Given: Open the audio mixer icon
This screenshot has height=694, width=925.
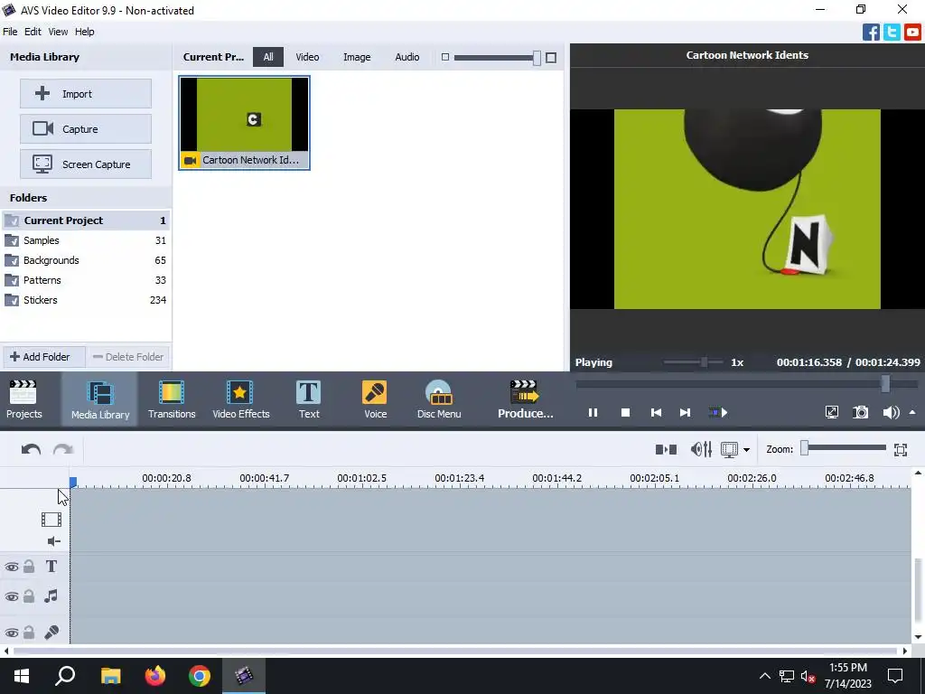Looking at the screenshot, I should [x=701, y=450].
